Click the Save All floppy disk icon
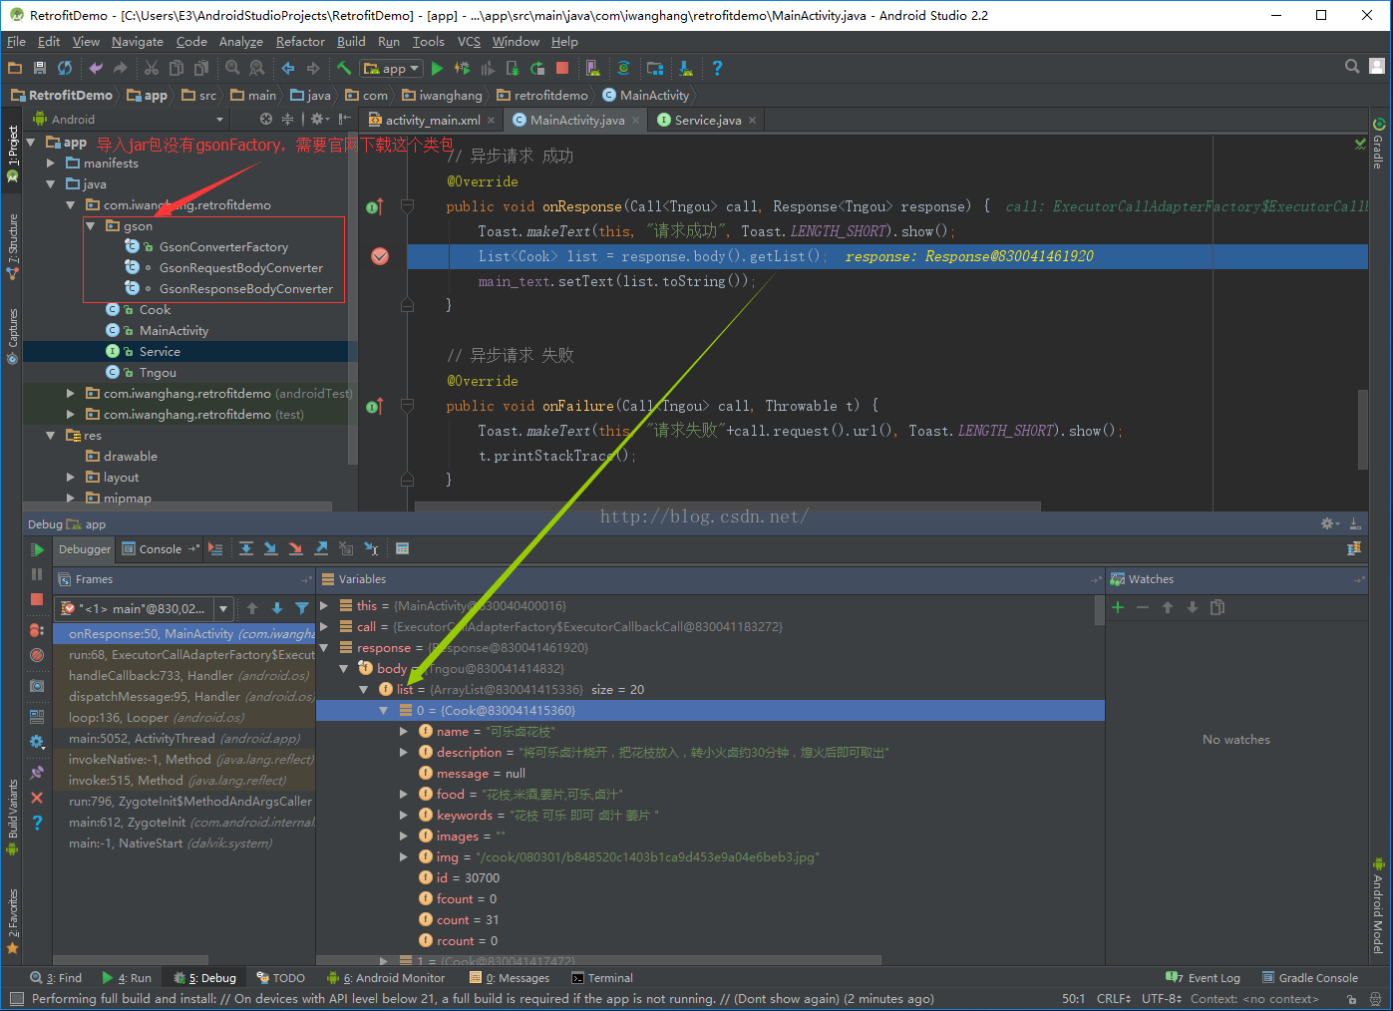 coord(40,68)
